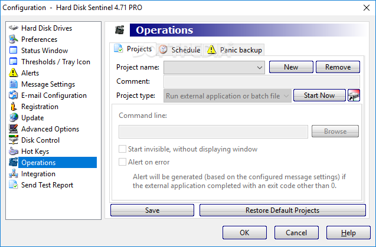Screen dimensions: 376x247
Task: Click the Remove project button
Action: pyautogui.click(x=338, y=67)
